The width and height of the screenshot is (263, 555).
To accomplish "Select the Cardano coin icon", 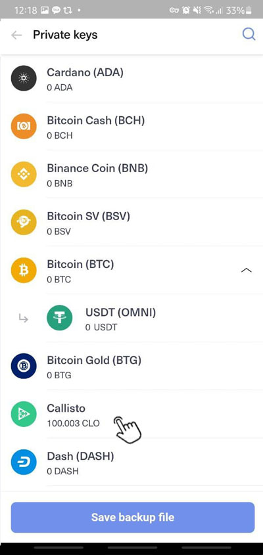I will pyautogui.click(x=24, y=78).
